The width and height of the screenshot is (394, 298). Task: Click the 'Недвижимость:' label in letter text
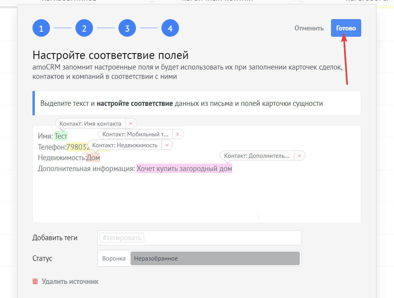pos(62,158)
